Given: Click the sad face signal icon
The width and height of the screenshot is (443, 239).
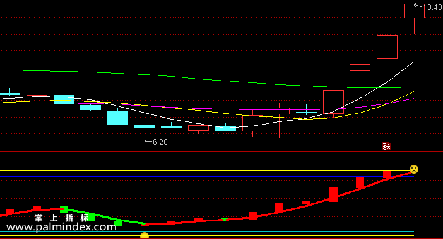Looking at the screenshot, I should [414, 169].
